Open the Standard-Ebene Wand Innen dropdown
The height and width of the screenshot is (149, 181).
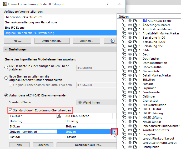pos(97,102)
